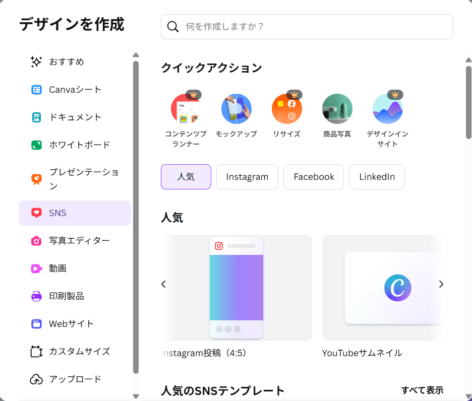
Task: Click the カスタムサイズ resize icon
Action: [x=36, y=351]
